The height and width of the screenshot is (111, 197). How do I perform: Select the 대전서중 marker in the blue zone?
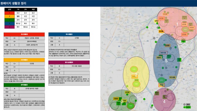(163, 53)
